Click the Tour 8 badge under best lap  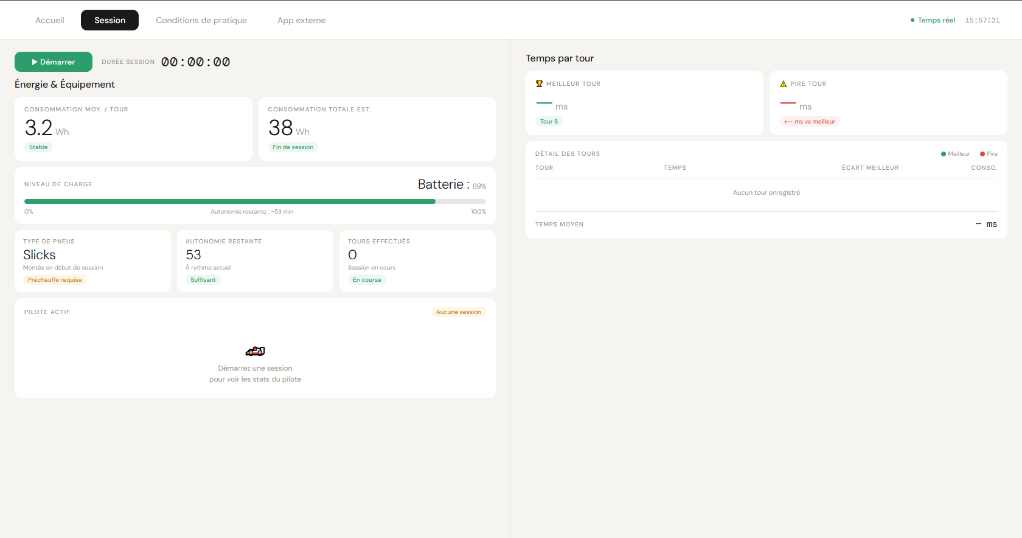pyautogui.click(x=549, y=122)
